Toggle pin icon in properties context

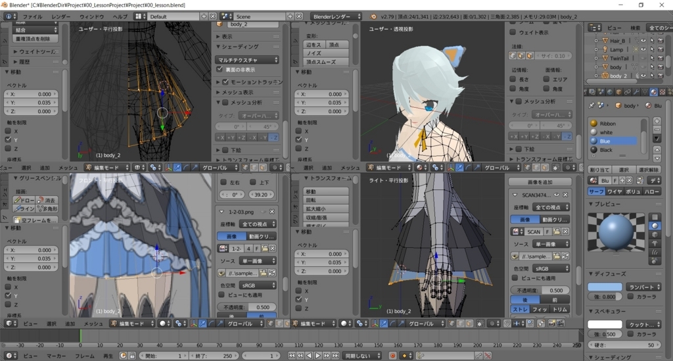(592, 105)
